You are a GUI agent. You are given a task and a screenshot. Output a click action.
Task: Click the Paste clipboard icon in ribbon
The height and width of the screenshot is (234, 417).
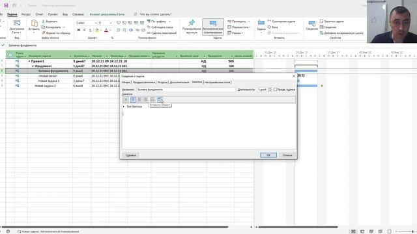pos(34,24)
